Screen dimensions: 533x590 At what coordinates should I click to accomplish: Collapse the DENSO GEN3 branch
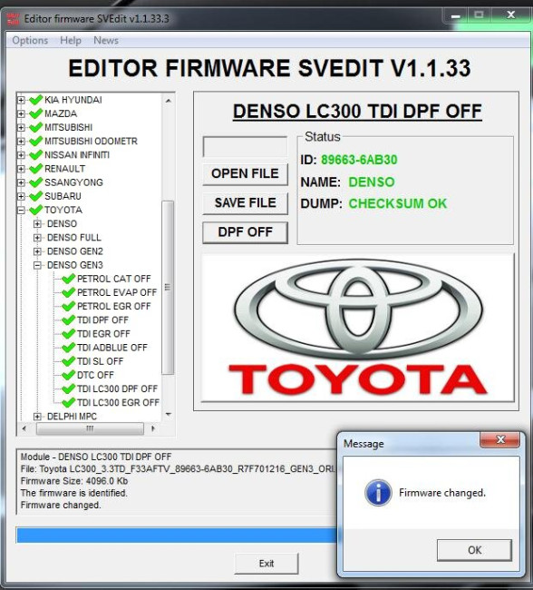37,265
